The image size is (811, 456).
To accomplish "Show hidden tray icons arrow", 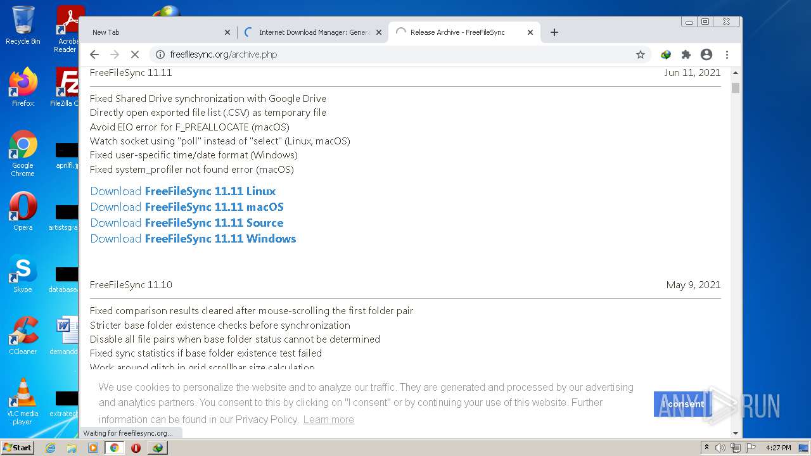I will [706, 448].
